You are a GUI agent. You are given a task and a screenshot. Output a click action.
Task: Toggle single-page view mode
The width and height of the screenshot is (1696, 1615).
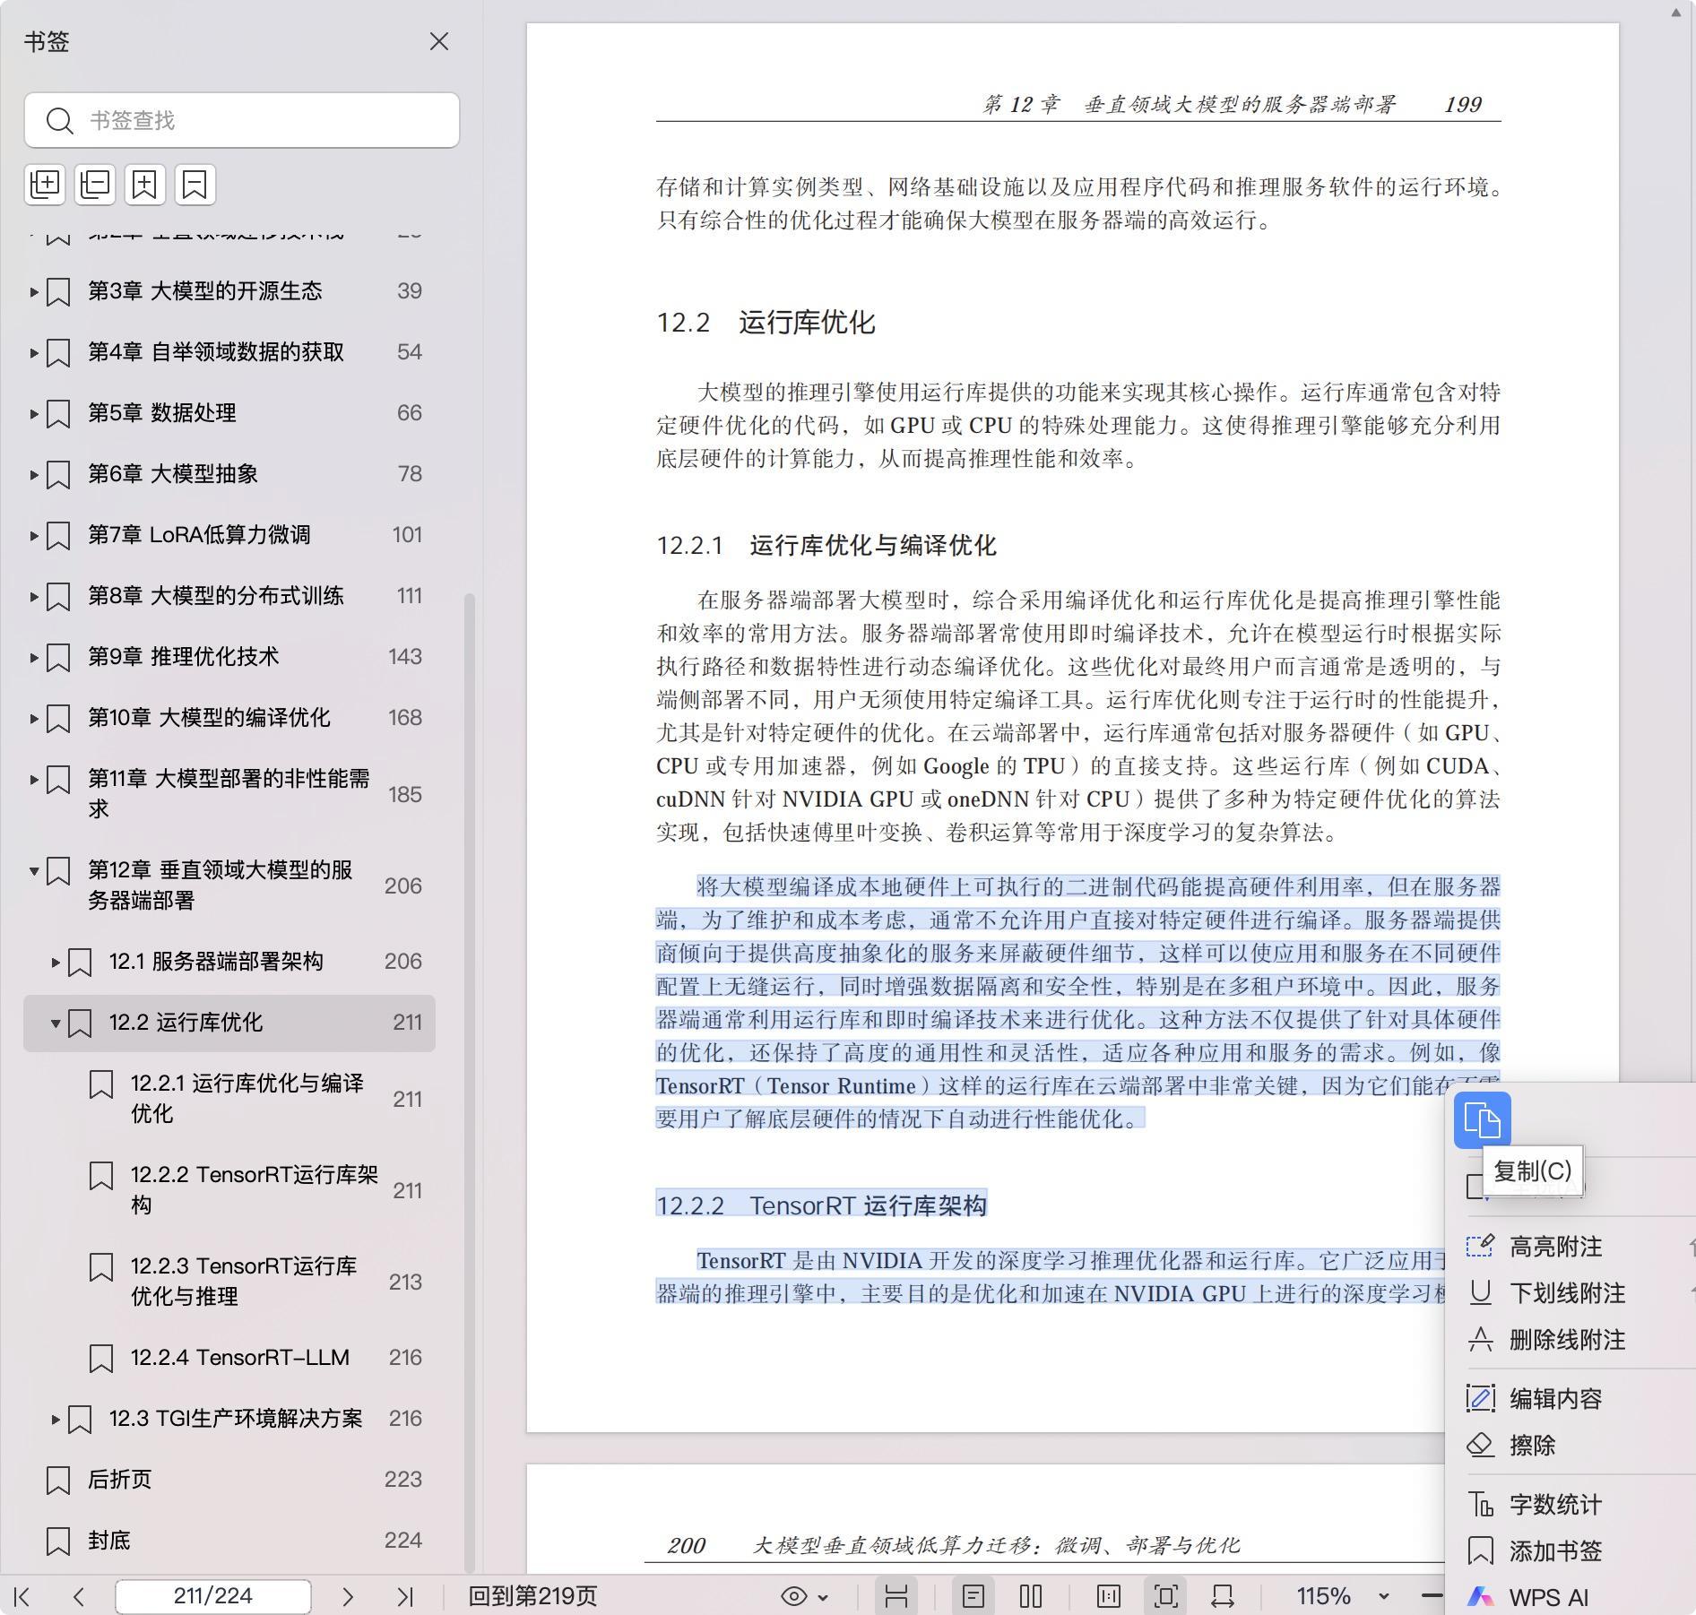973,1596
